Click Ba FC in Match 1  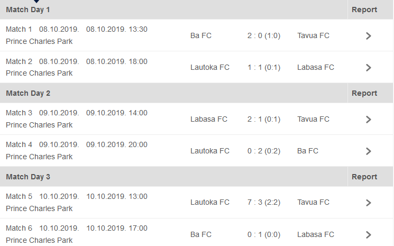pos(201,35)
